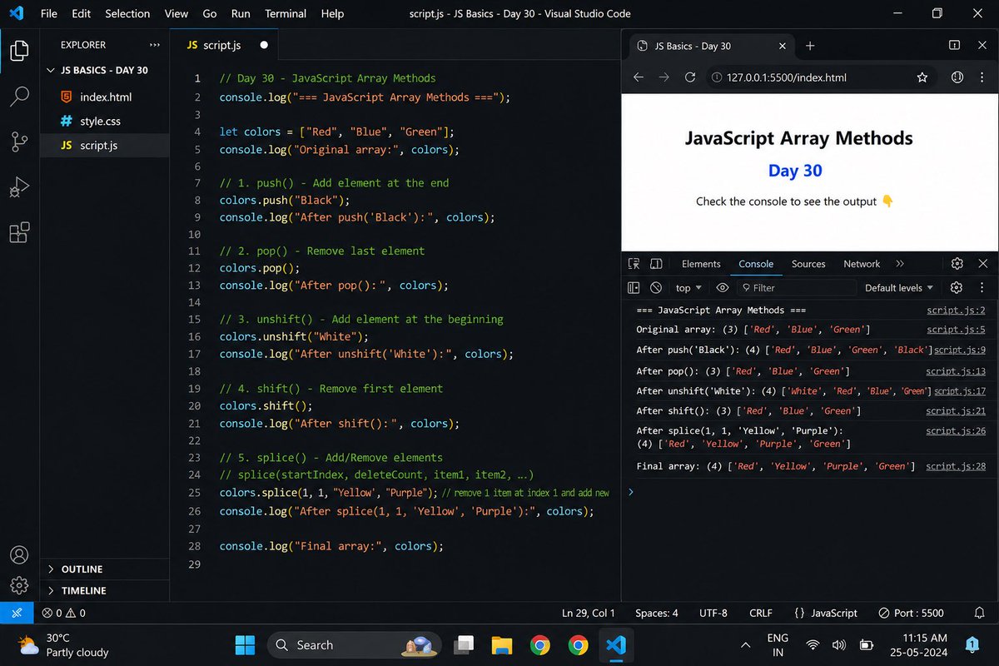This screenshot has height=666, width=999.
Task: Open File Explorer from taskbar
Action: pos(501,645)
